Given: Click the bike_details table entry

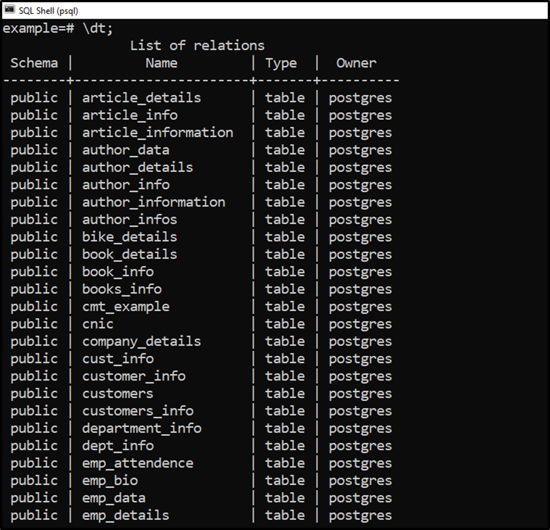Looking at the screenshot, I should (x=130, y=237).
